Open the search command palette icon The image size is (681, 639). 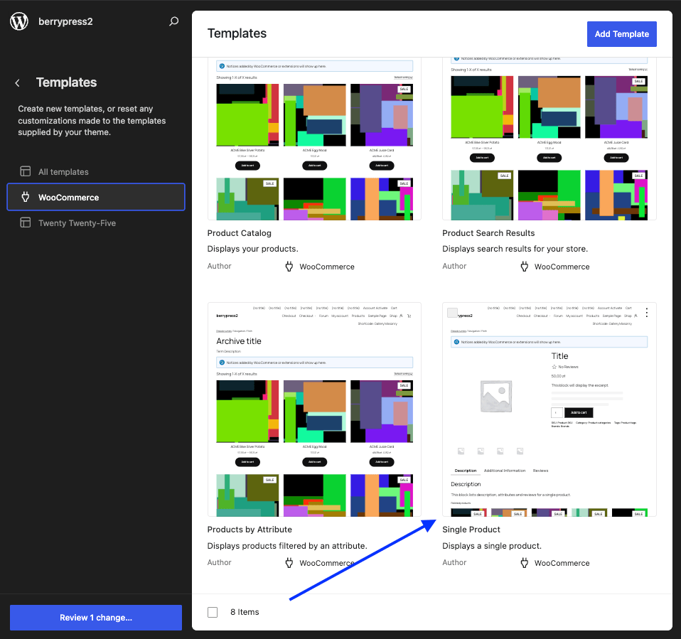pos(173,21)
